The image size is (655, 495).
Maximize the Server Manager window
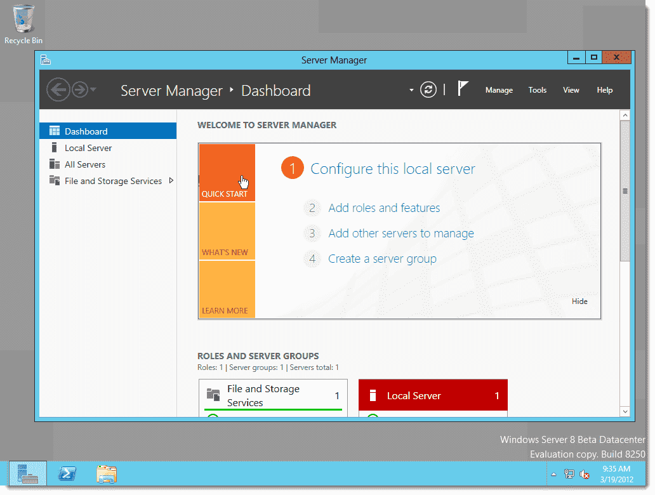click(593, 58)
